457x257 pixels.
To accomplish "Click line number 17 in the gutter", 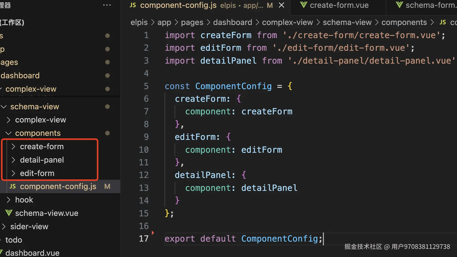I will (144, 239).
